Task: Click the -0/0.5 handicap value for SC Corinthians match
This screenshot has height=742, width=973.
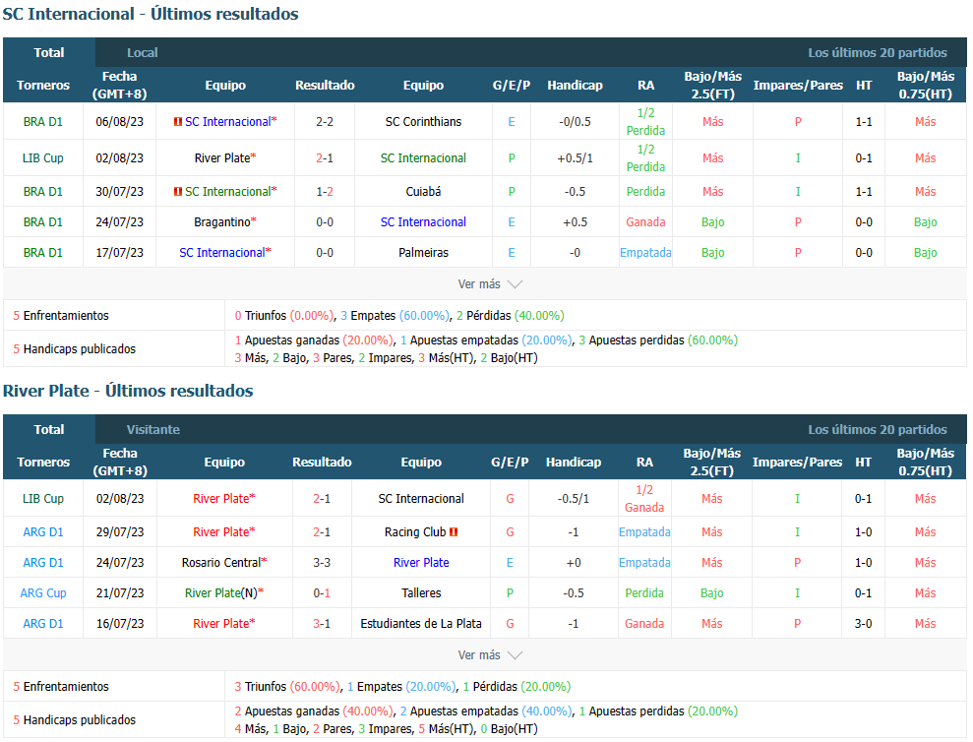Action: pos(575,122)
